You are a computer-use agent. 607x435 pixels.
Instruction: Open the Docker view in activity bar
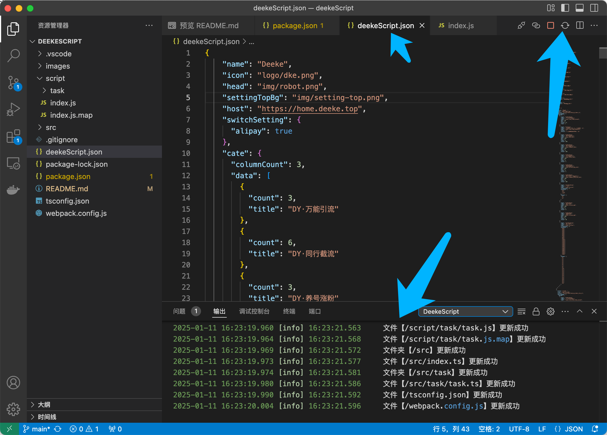pos(13,190)
